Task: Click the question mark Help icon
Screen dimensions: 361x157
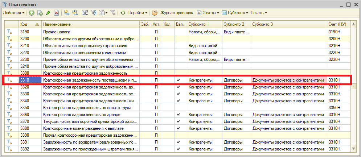Action: pos(154,13)
